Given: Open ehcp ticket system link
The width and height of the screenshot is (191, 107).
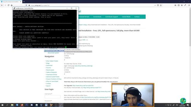Looking at the screenshot, I should [x=53, y=53].
